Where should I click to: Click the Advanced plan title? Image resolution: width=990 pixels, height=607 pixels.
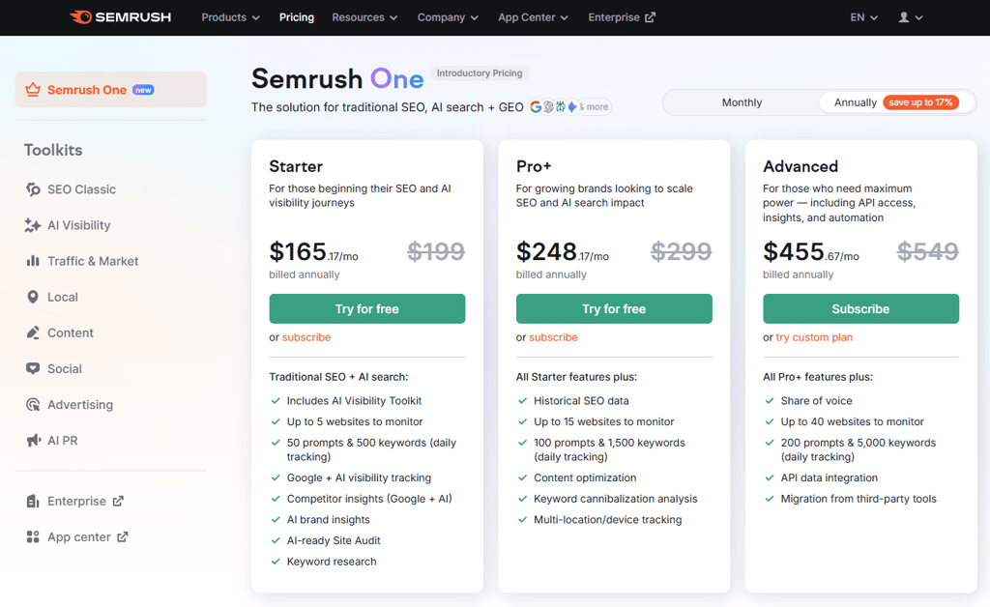tap(800, 166)
